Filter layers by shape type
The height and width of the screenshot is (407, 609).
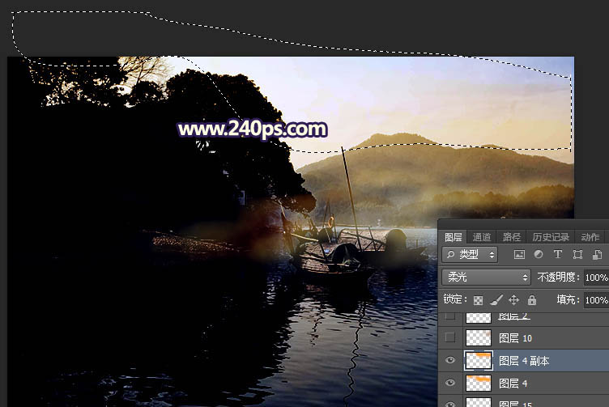pyautogui.click(x=577, y=255)
